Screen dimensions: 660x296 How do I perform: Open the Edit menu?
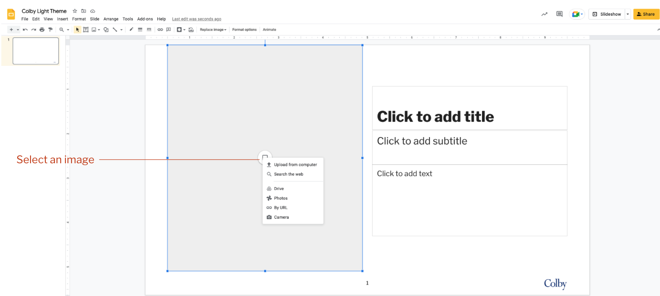[36, 19]
